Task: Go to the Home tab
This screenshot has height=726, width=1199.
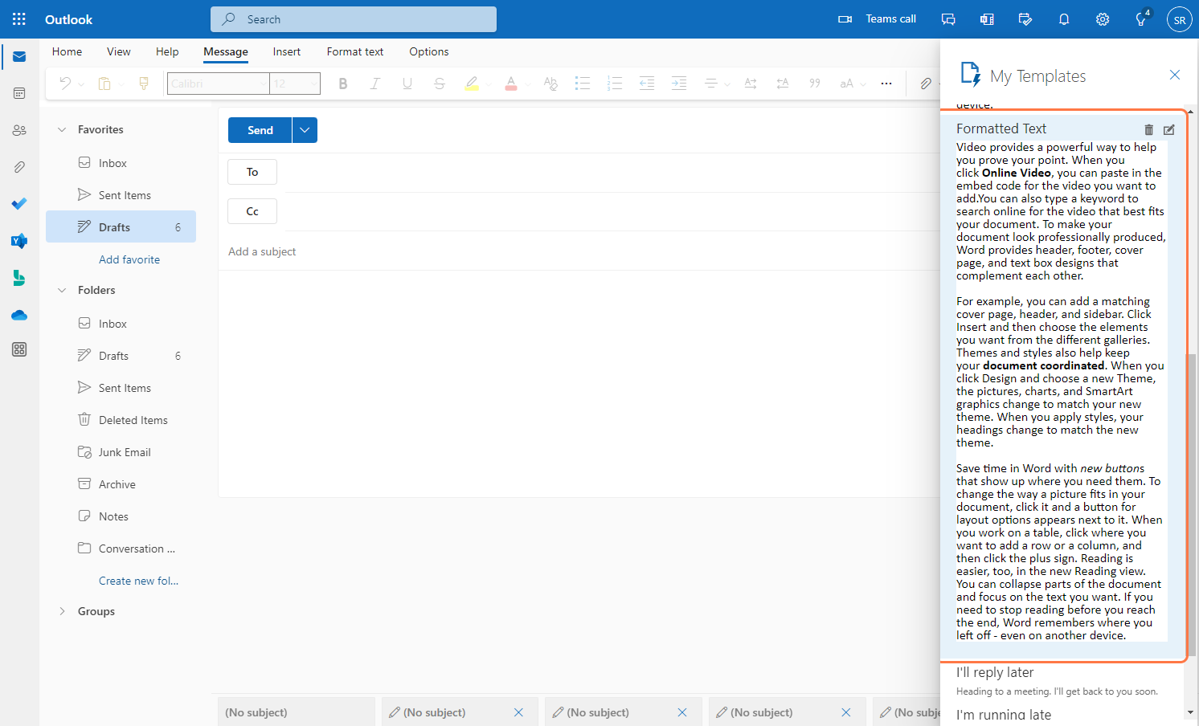Action: [x=68, y=51]
